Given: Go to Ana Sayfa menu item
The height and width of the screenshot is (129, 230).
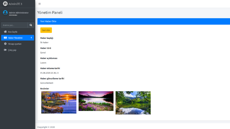Looking at the screenshot, I should click(18, 32).
